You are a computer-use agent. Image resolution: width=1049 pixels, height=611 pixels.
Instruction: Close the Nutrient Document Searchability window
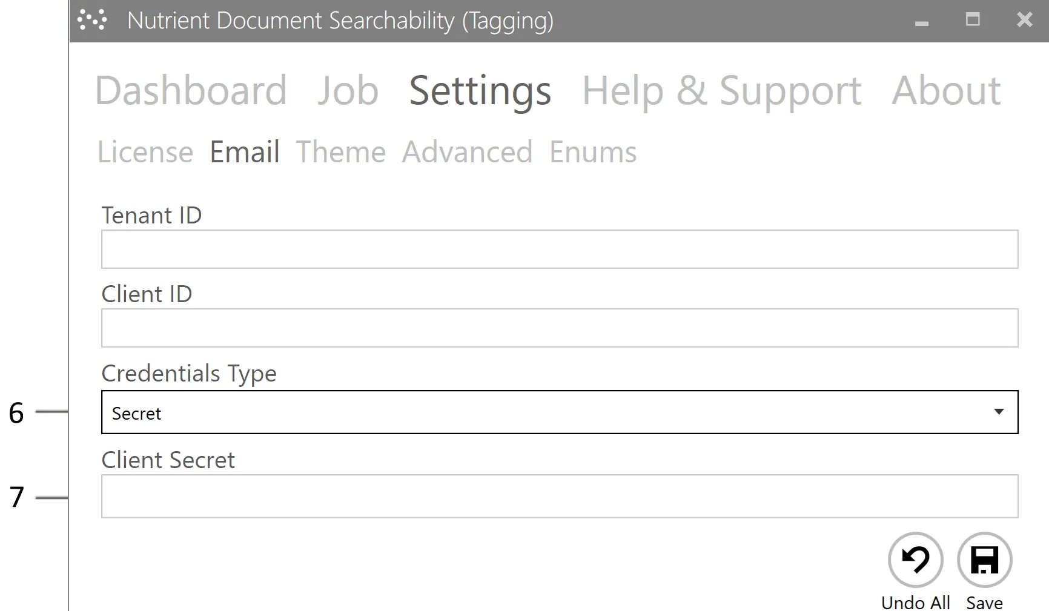(x=1024, y=20)
